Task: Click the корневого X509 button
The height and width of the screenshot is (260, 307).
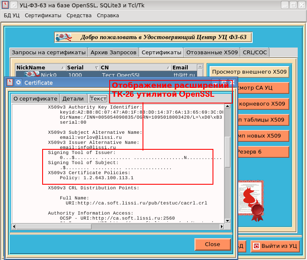Action: pyautogui.click(x=263, y=104)
